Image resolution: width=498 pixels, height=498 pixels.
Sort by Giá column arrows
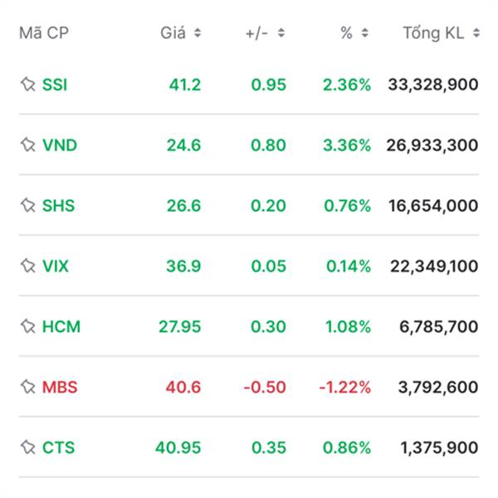tap(198, 32)
